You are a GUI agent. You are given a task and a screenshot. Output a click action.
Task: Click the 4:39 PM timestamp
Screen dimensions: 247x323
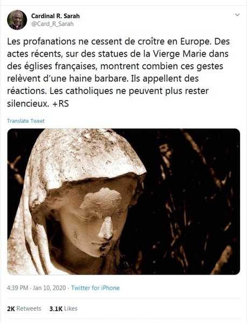(18, 288)
